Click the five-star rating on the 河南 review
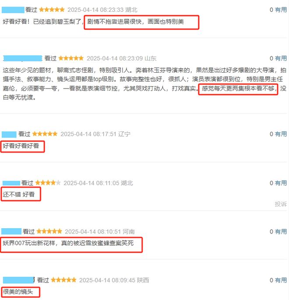 tap(49, 231)
